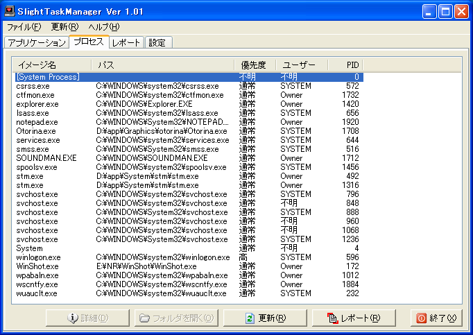Click the info icon on 詳細(D) button
The width and height of the screenshot is (473, 335).
coord(72,318)
